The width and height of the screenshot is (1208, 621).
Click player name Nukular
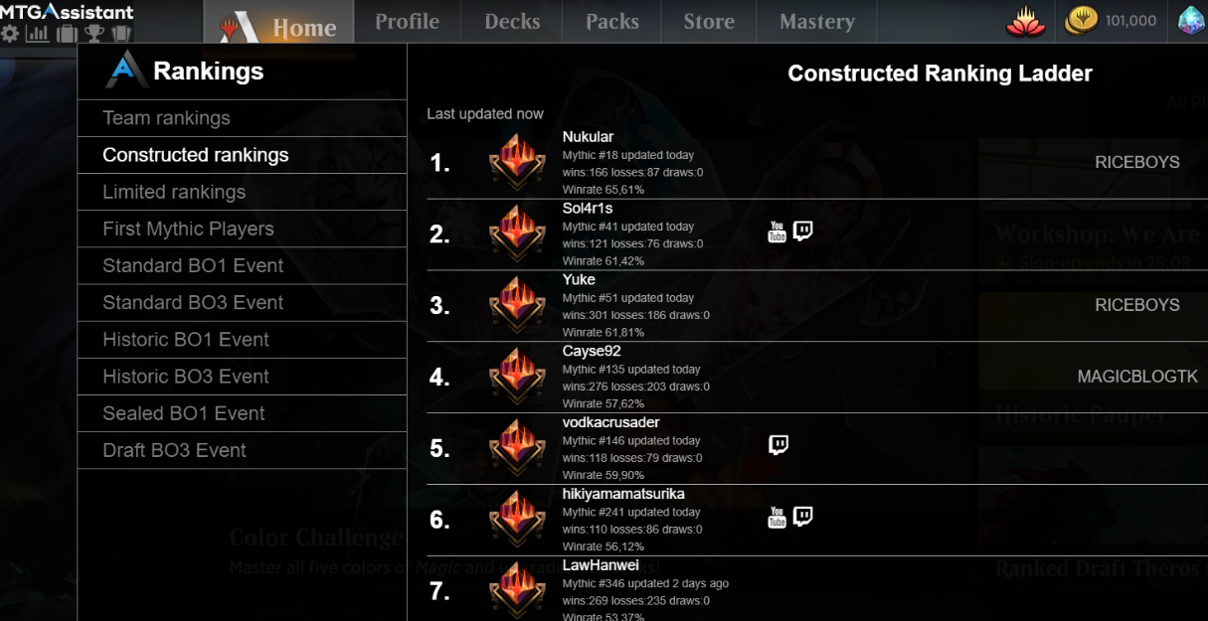click(588, 137)
